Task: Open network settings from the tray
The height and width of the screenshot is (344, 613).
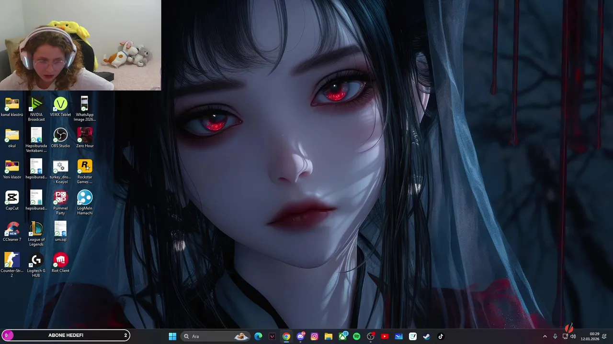Action: point(565,336)
